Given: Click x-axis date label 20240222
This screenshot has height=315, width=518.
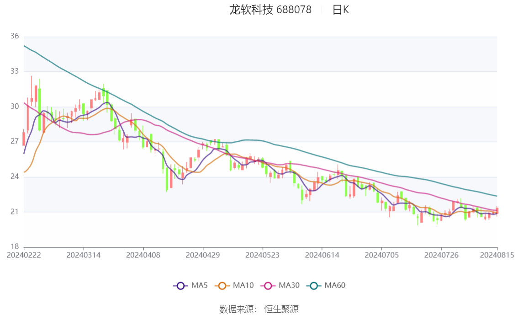Looking at the screenshot, I should click(x=24, y=255).
